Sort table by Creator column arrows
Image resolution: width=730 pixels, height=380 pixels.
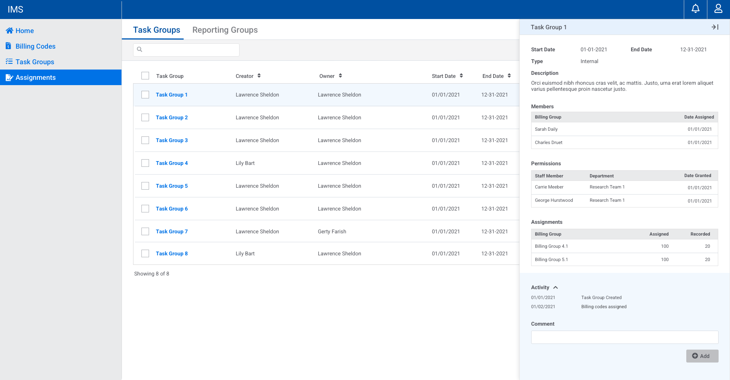[259, 76]
